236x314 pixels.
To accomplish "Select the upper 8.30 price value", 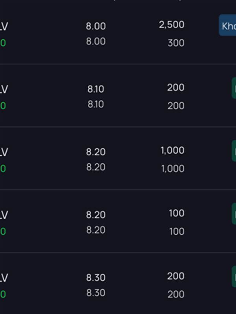I will pyautogui.click(x=96, y=277).
